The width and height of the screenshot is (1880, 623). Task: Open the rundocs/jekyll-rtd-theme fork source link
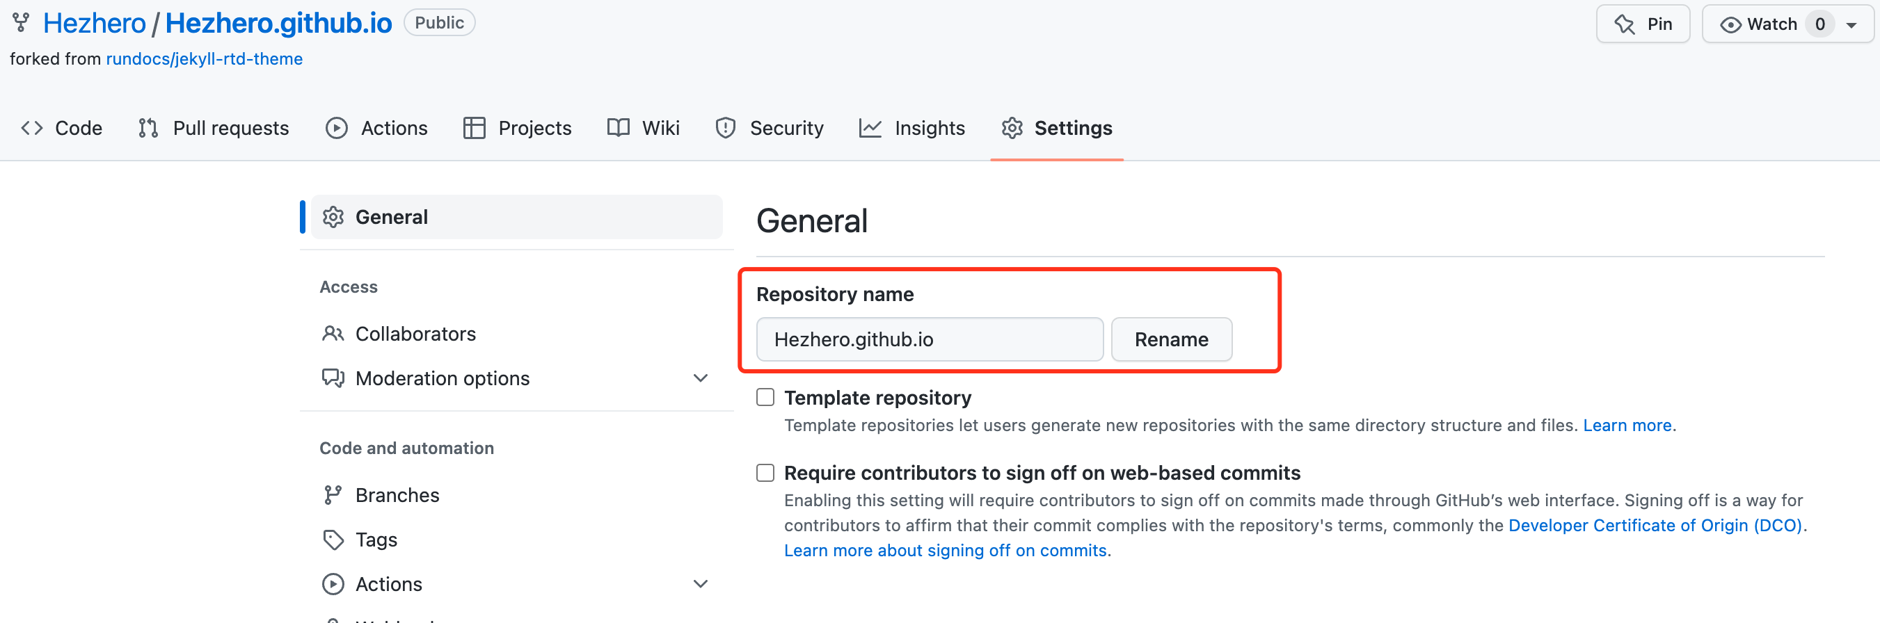[205, 59]
